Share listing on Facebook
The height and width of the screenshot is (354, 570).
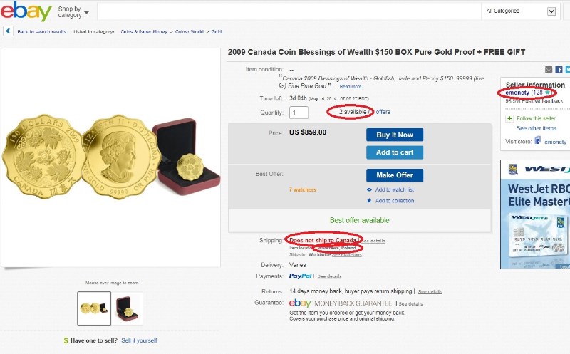[x=559, y=70]
